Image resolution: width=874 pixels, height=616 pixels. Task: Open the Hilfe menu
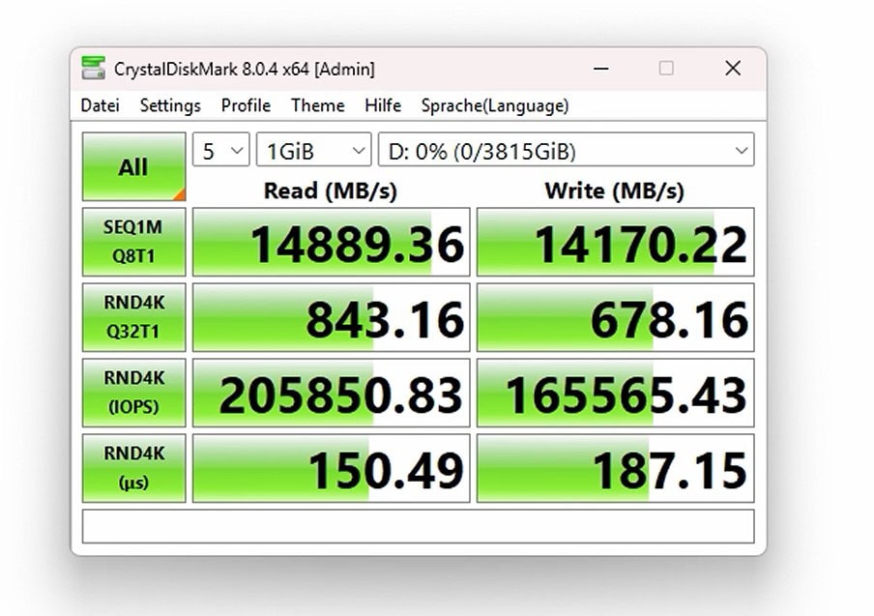(x=383, y=105)
